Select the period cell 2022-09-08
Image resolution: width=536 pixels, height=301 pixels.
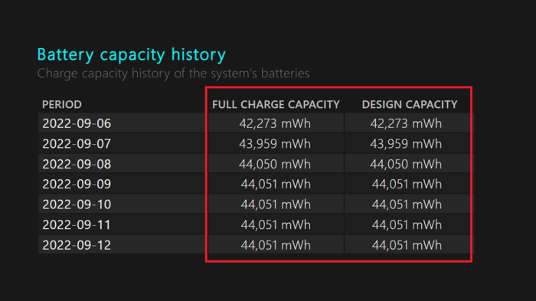tap(77, 164)
